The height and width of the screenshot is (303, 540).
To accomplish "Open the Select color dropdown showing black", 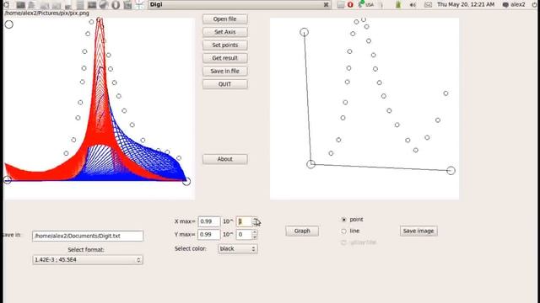I will pyautogui.click(x=238, y=249).
